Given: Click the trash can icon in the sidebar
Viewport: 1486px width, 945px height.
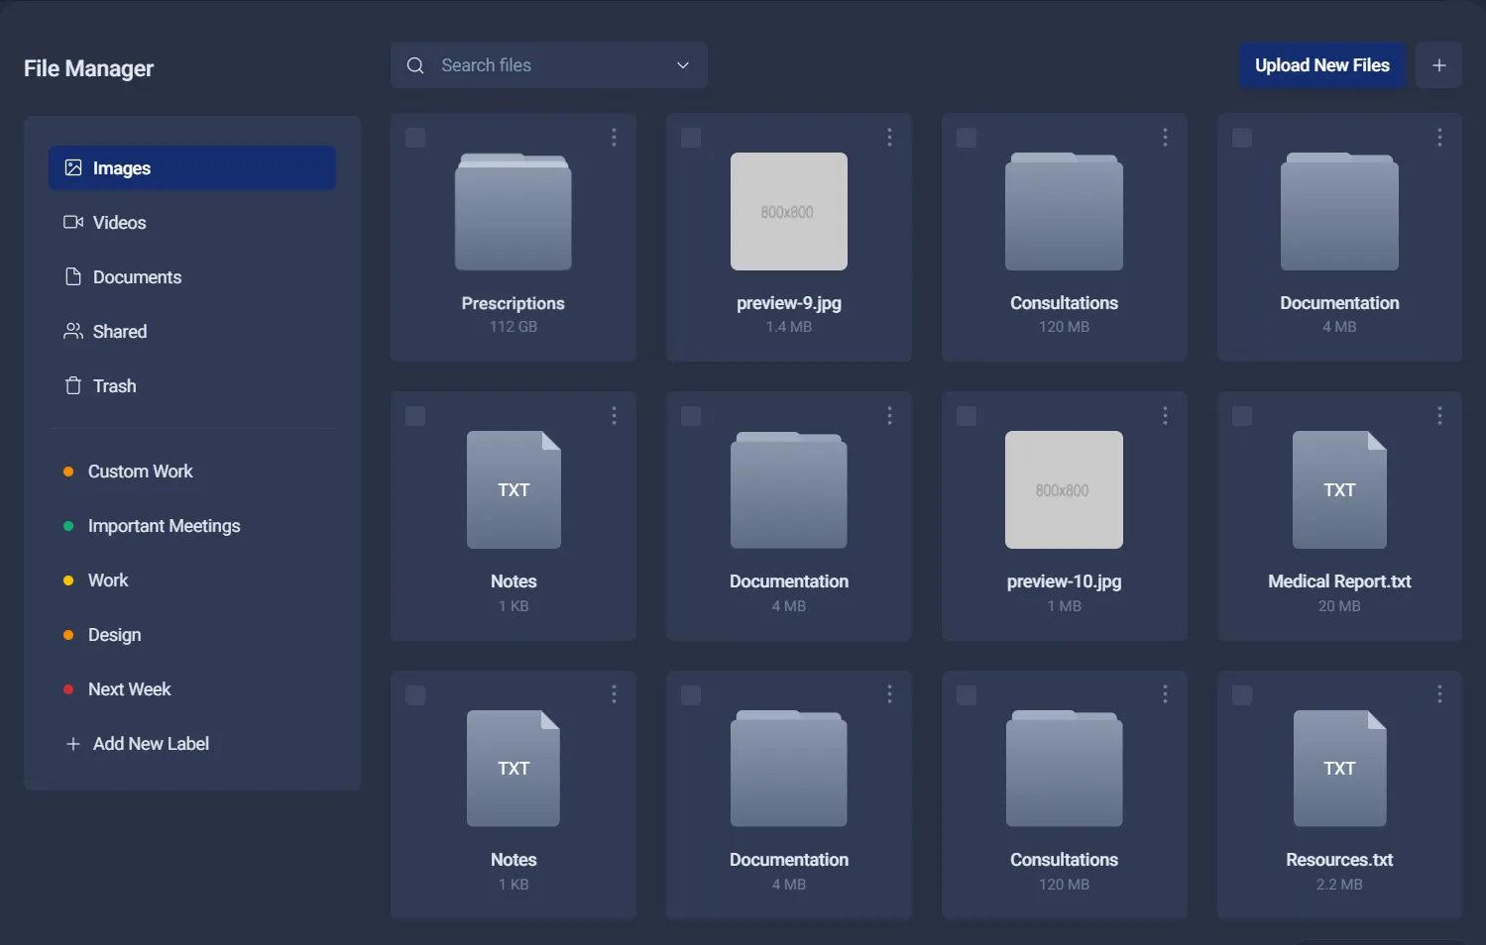Looking at the screenshot, I should [73, 385].
